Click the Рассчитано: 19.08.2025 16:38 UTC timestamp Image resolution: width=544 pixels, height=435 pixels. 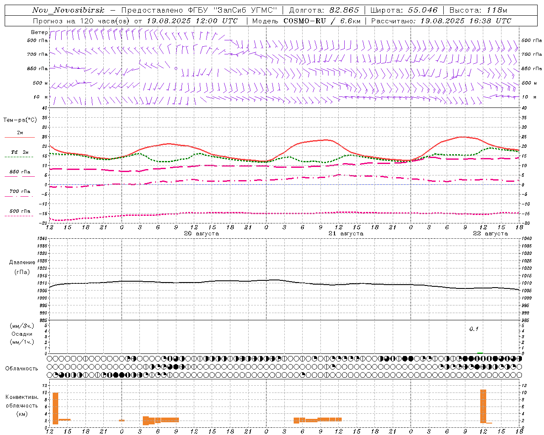[x=441, y=21]
